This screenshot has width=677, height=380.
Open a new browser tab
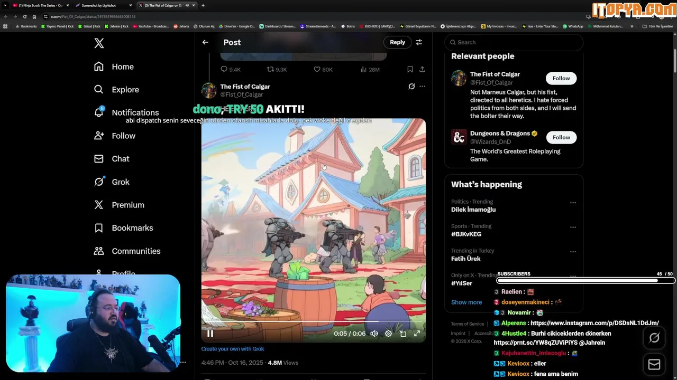tap(203, 5)
